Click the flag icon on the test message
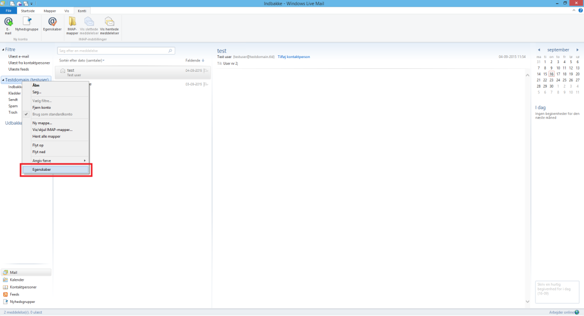Image resolution: width=584 pixels, height=316 pixels. click(206, 70)
